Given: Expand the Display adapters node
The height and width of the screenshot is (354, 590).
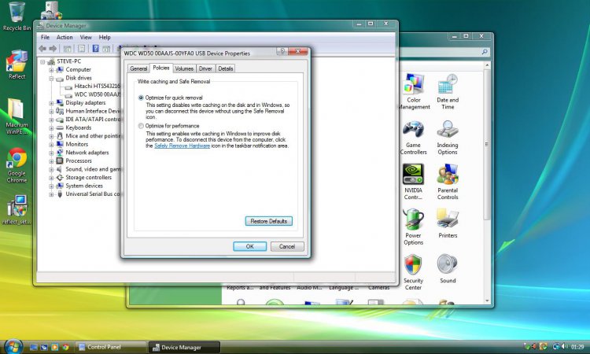Looking at the screenshot, I should tap(51, 102).
